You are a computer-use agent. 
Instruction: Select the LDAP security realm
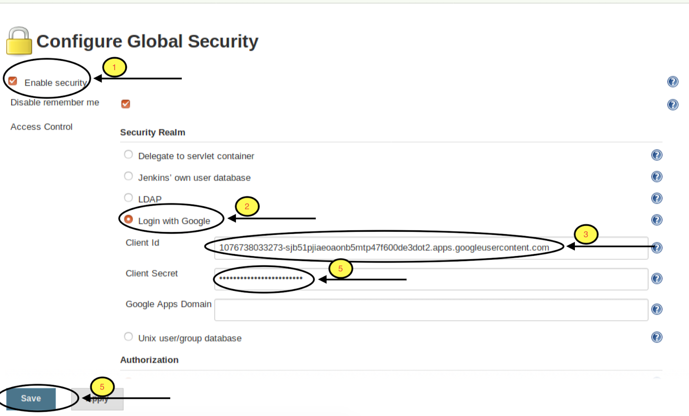click(x=128, y=197)
